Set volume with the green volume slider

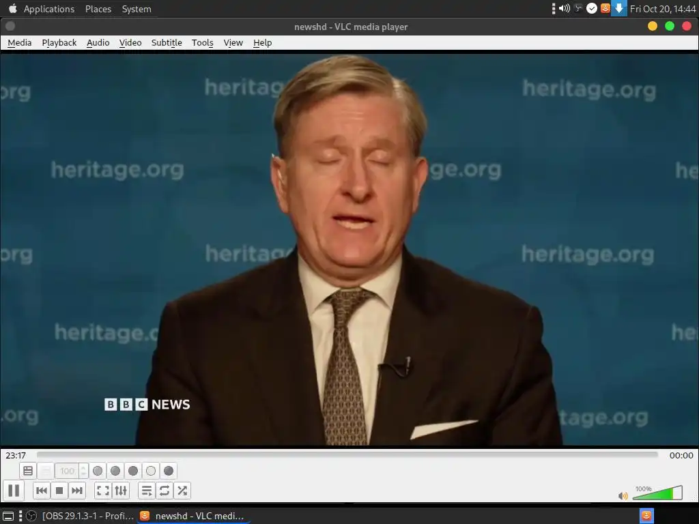(x=657, y=493)
